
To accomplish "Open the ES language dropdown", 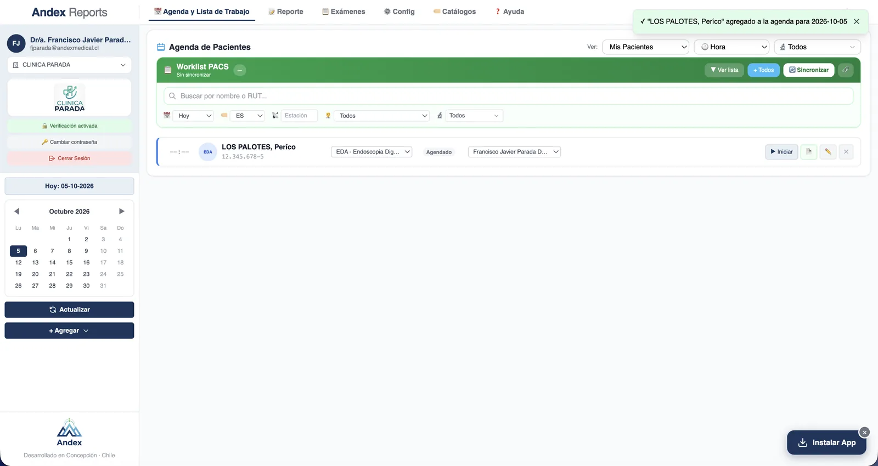I will [x=247, y=116].
